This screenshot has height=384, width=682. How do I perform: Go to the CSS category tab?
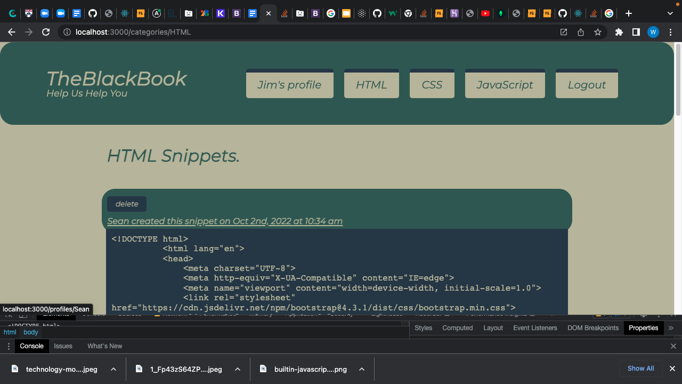pos(432,84)
